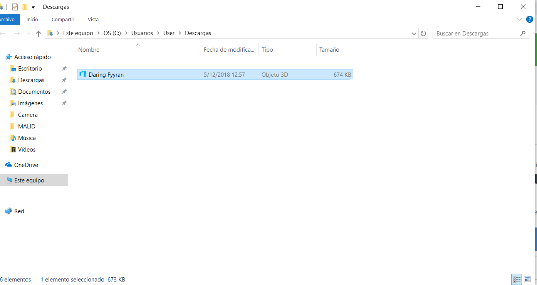Click the Objeto 3D type cell
This screenshot has height=285, width=537.
(x=275, y=75)
